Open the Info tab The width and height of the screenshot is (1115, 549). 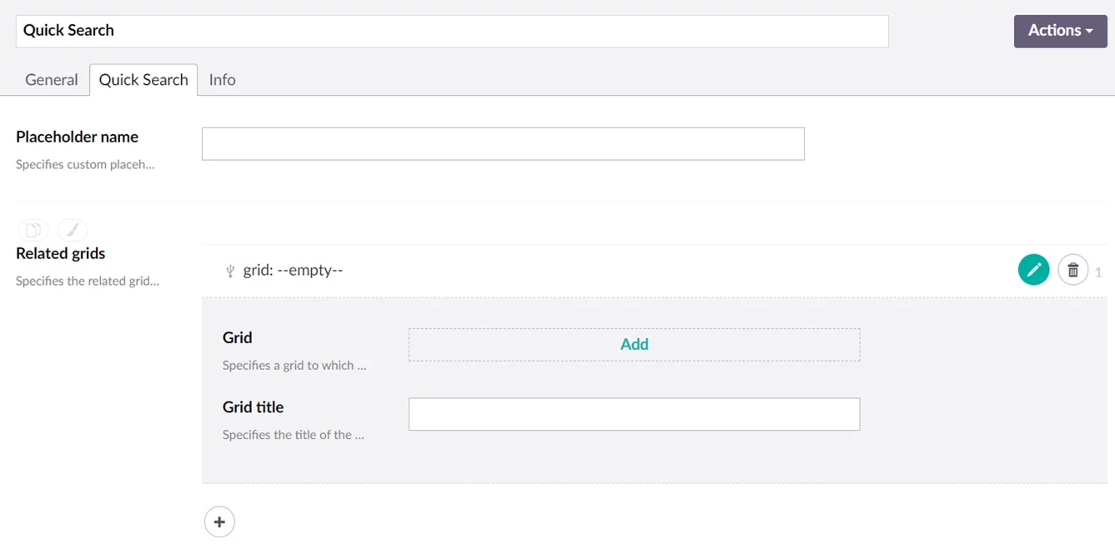tap(222, 80)
